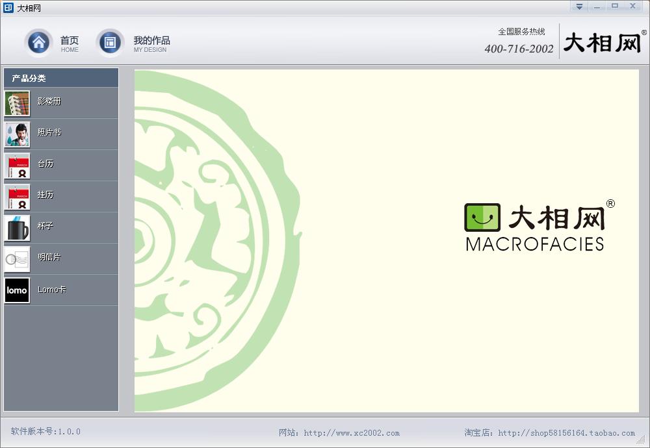Click the Home house icon
The width and height of the screenshot is (650, 448).
point(39,42)
